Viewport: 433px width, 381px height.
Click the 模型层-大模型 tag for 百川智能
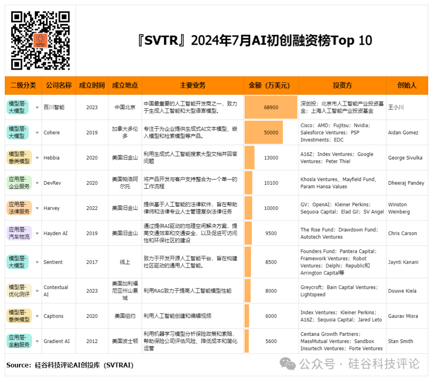[x=18, y=107]
